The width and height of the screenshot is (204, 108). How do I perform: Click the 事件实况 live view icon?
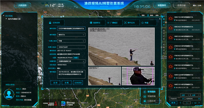point(125,23)
